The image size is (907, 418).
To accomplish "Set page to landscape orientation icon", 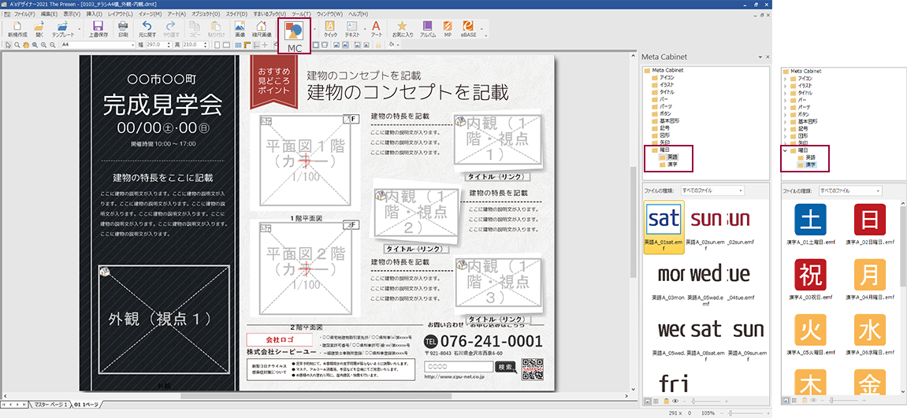I will pos(227,45).
